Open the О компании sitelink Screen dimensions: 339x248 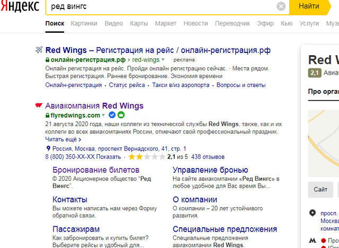[x=195, y=200]
